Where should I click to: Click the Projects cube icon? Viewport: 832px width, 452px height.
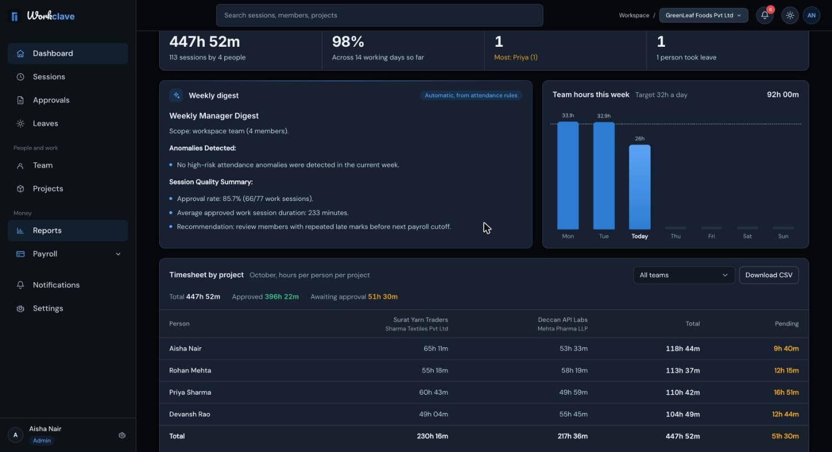tap(21, 189)
